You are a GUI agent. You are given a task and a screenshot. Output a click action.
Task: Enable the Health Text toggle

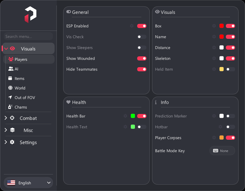point(142,127)
